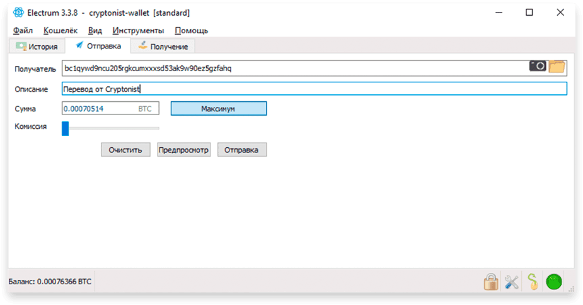Open network settings via green circle
This screenshot has height=305, width=583.
point(553,282)
